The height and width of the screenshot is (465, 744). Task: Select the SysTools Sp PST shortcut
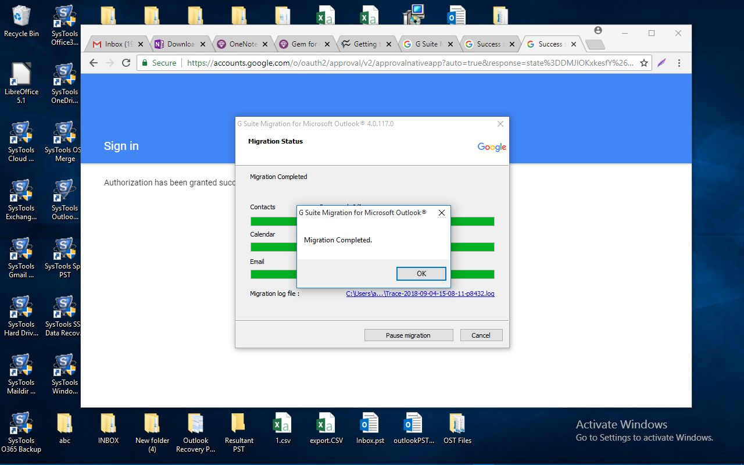[65, 257]
